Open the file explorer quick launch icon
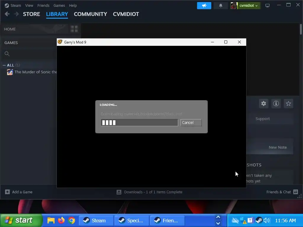Viewport: 303px width, 227px height. [51, 220]
